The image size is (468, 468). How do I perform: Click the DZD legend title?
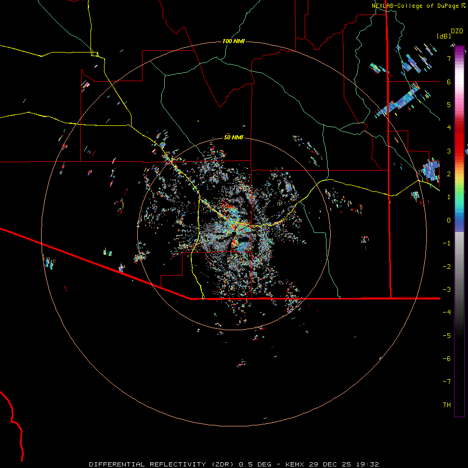pyautogui.click(x=457, y=31)
